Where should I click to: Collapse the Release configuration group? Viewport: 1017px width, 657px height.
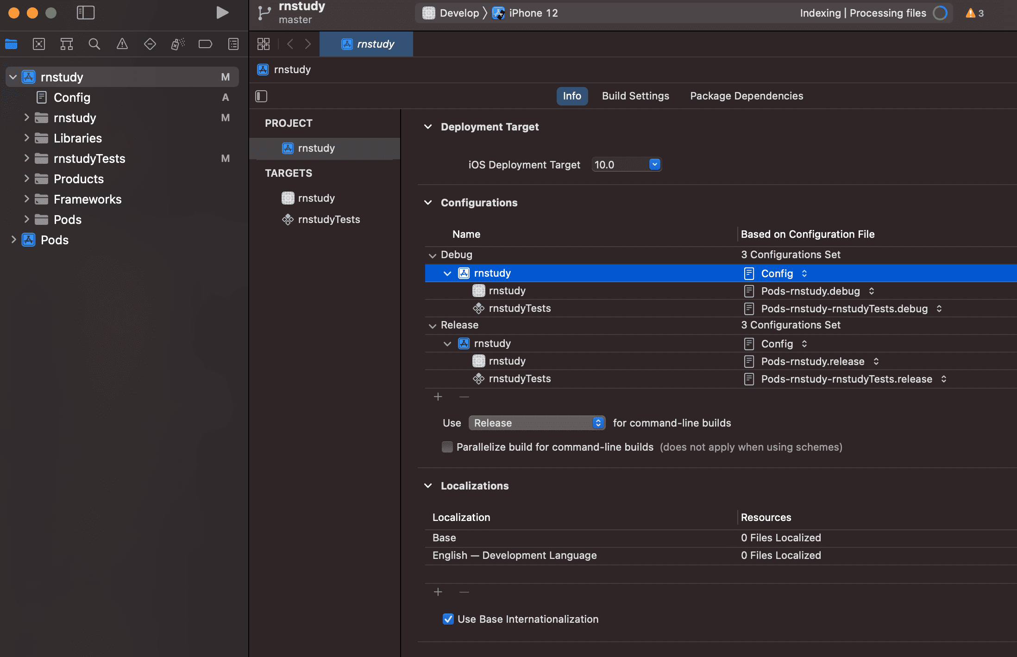pos(433,325)
